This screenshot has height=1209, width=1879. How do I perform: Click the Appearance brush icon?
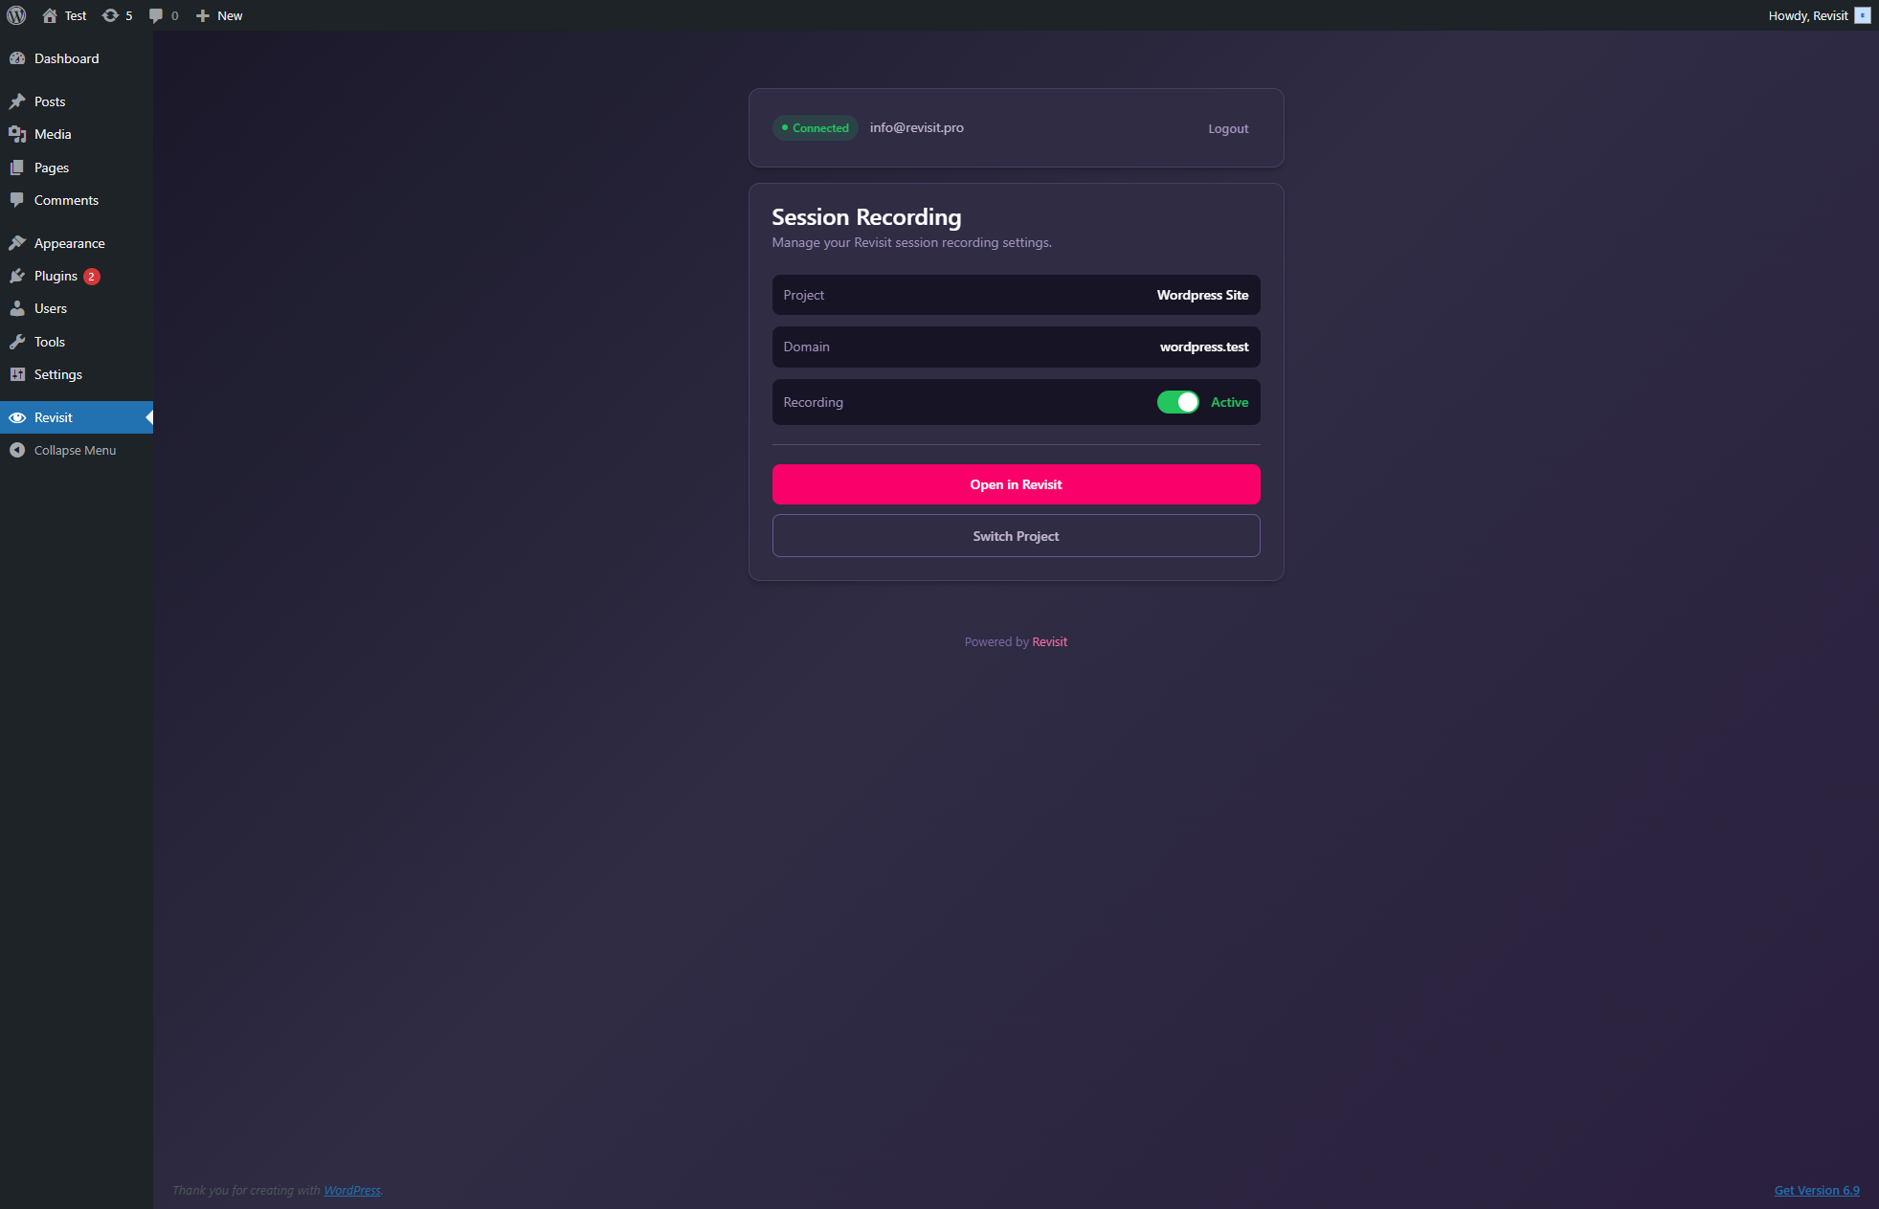click(18, 242)
